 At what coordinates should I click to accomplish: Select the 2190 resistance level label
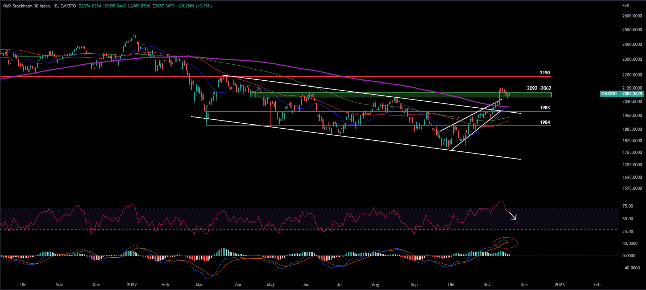click(x=545, y=73)
